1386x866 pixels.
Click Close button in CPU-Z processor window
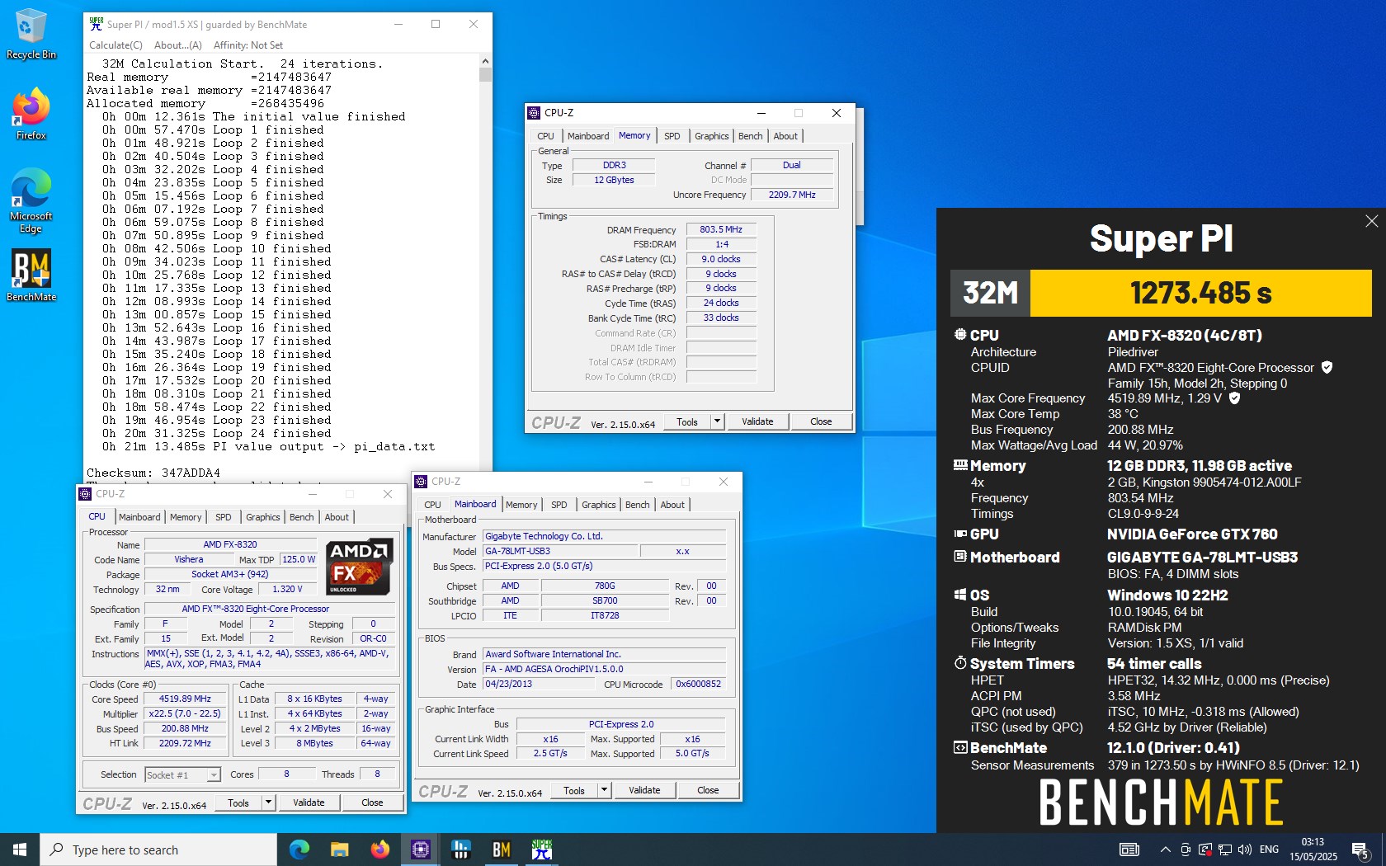coord(372,802)
